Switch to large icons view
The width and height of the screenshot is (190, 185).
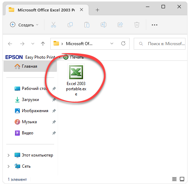coord(182,179)
